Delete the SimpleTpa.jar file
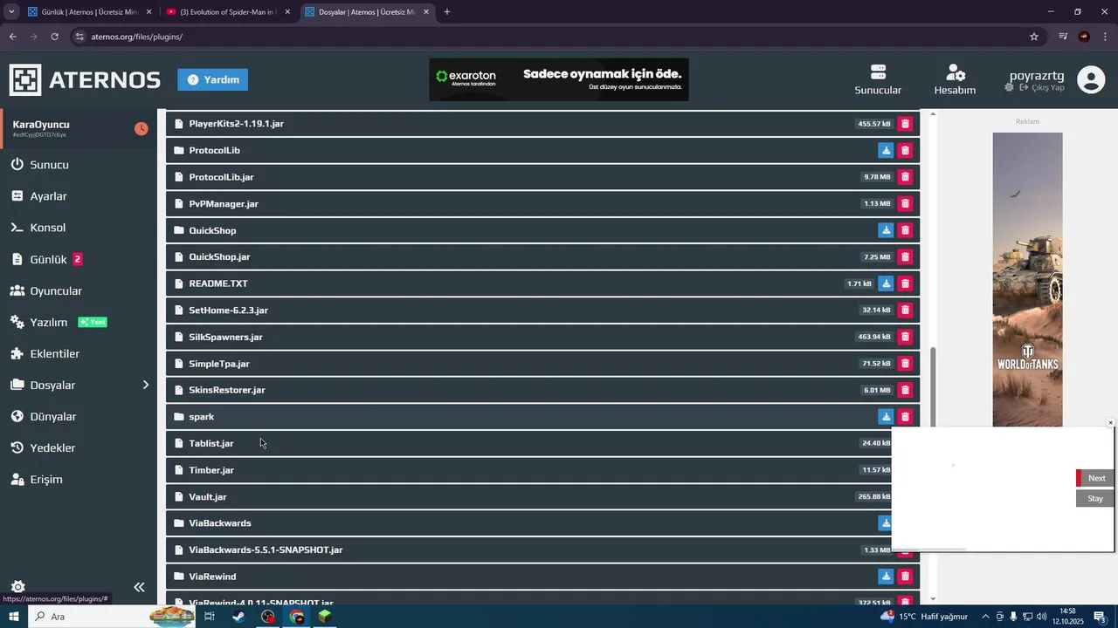The width and height of the screenshot is (1118, 628). [x=905, y=363]
